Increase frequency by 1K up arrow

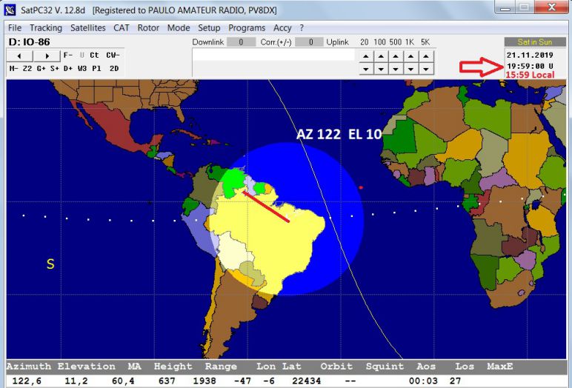click(x=410, y=56)
